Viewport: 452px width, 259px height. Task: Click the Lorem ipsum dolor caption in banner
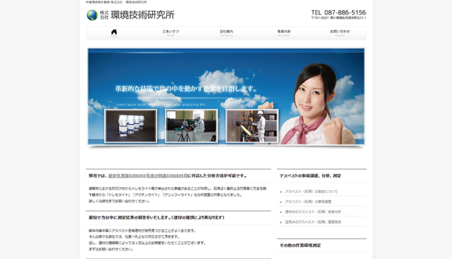tap(161, 105)
